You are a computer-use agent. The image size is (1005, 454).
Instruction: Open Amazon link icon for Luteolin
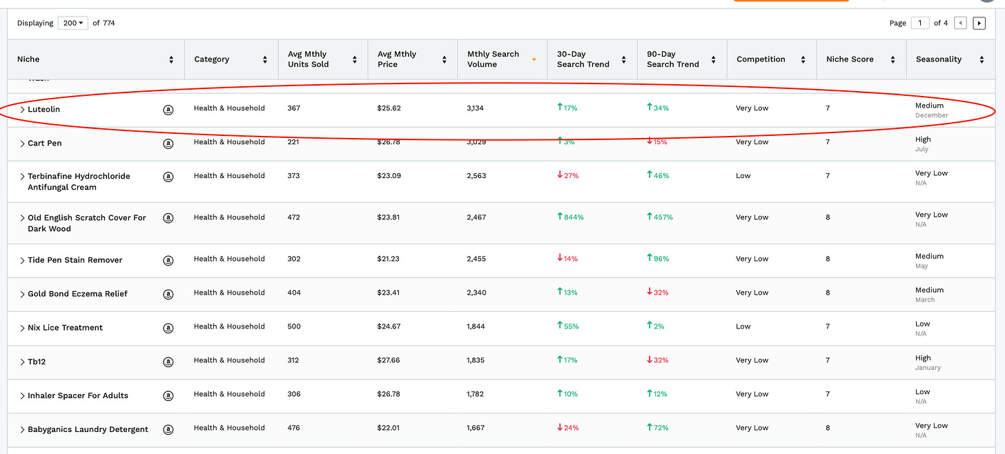pos(168,110)
